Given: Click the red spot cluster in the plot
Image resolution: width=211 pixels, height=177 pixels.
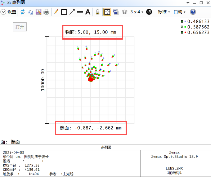Looking at the screenshot, I should pyautogui.click(x=91, y=79).
